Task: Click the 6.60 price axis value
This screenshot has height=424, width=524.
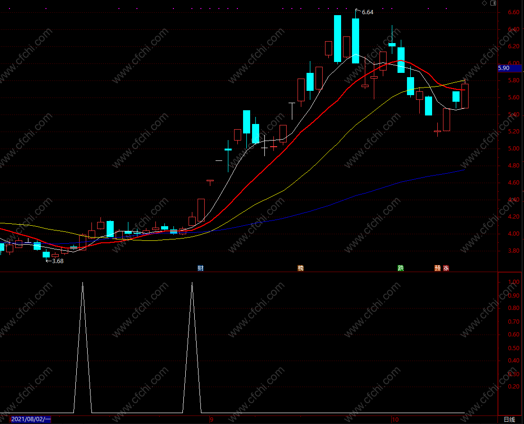Action: click(514, 12)
